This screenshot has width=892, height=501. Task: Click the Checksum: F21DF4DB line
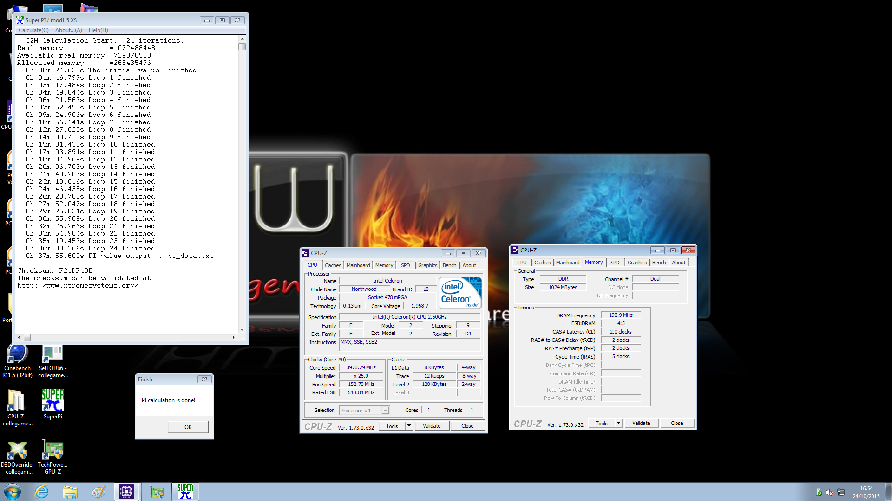(55, 270)
